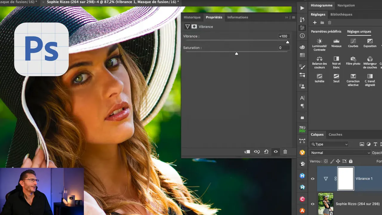Reset Vibrance adjustment to default values
Viewport: 382px width, 215px height.
coord(266,152)
